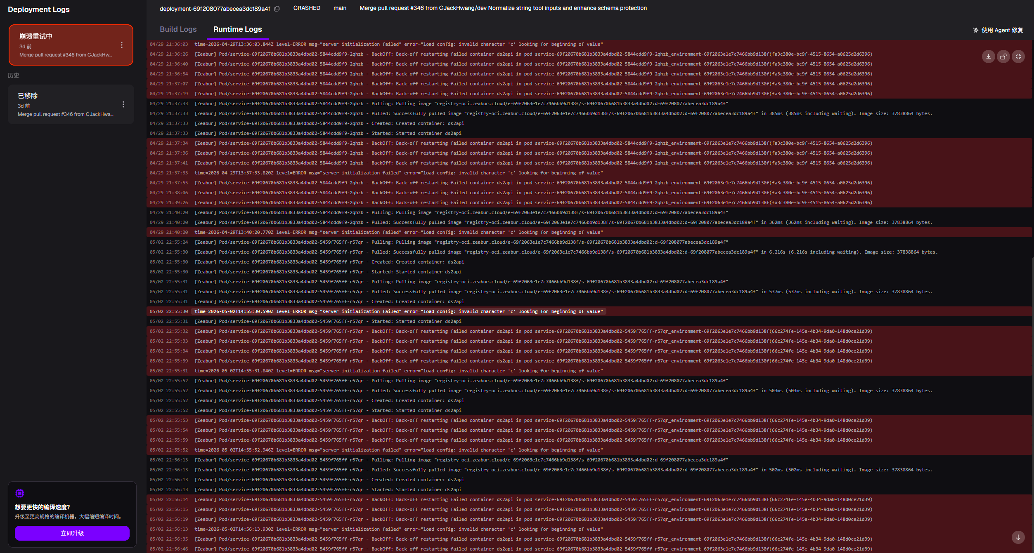
Task: Select the 04/29 21:37:33 Started container log line
Action: point(589,133)
